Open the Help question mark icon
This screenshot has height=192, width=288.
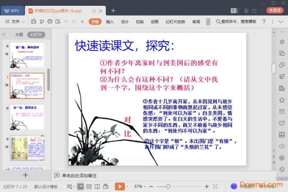(x=264, y=22)
